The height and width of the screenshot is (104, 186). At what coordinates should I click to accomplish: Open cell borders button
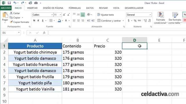(51, 21)
